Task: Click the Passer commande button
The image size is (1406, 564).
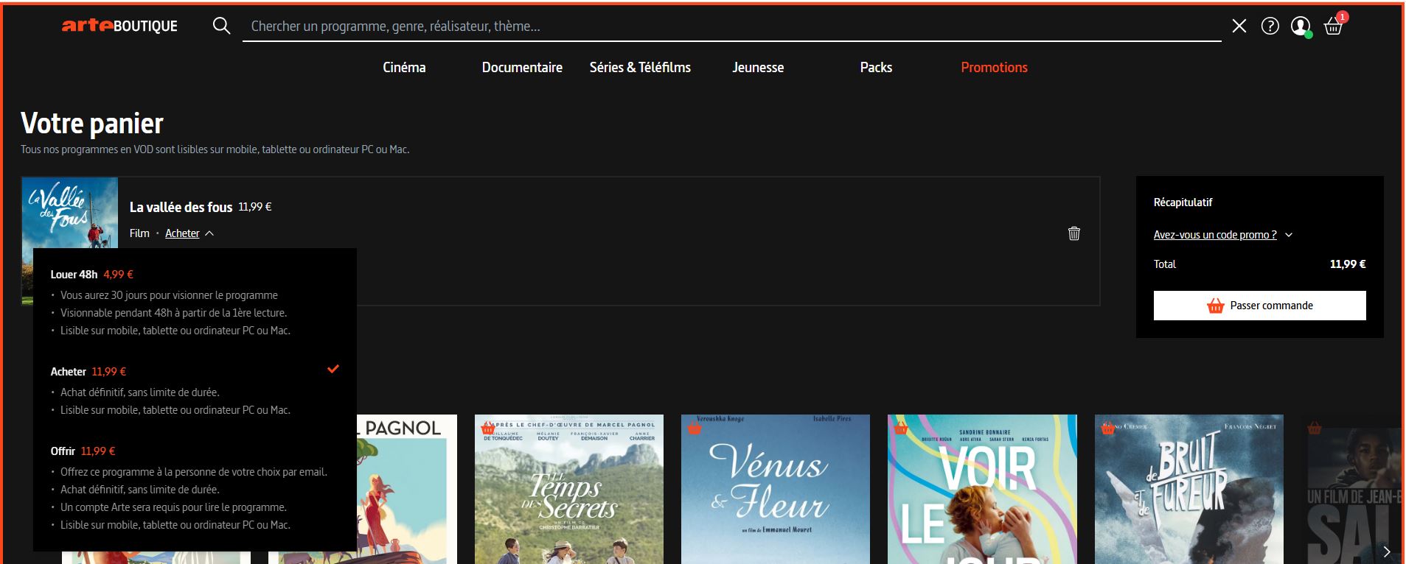Action: pos(1259,306)
